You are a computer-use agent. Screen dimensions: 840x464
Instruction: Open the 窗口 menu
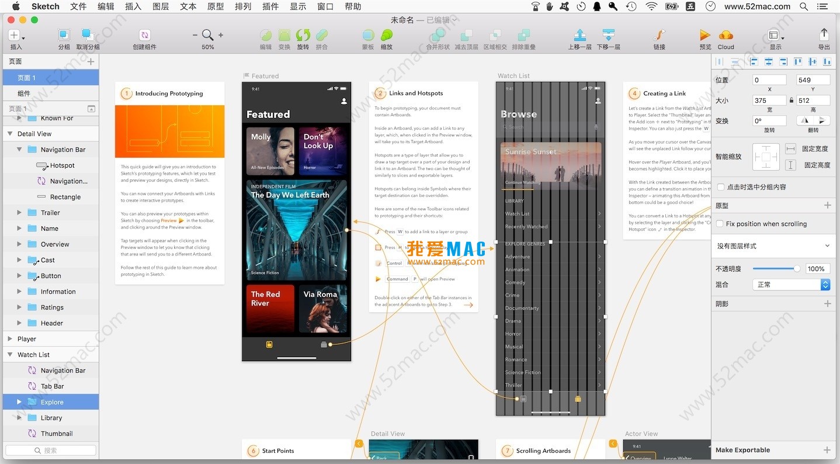(325, 6)
